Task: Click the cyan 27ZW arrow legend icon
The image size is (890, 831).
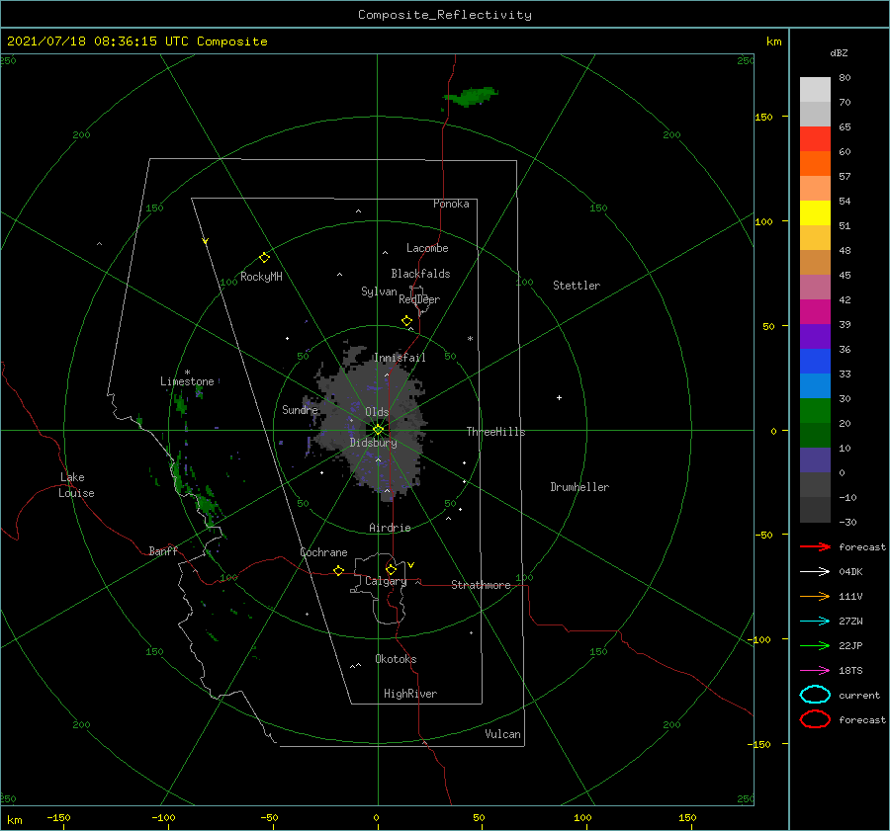Action: 815,622
